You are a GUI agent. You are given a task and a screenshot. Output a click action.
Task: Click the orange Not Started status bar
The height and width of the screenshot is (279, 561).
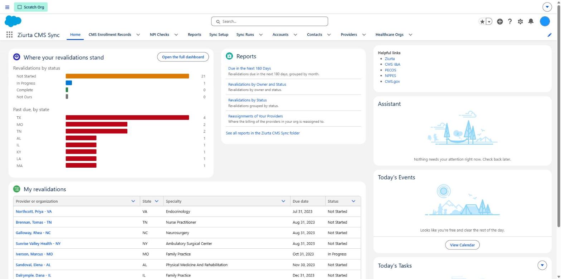tap(127, 76)
